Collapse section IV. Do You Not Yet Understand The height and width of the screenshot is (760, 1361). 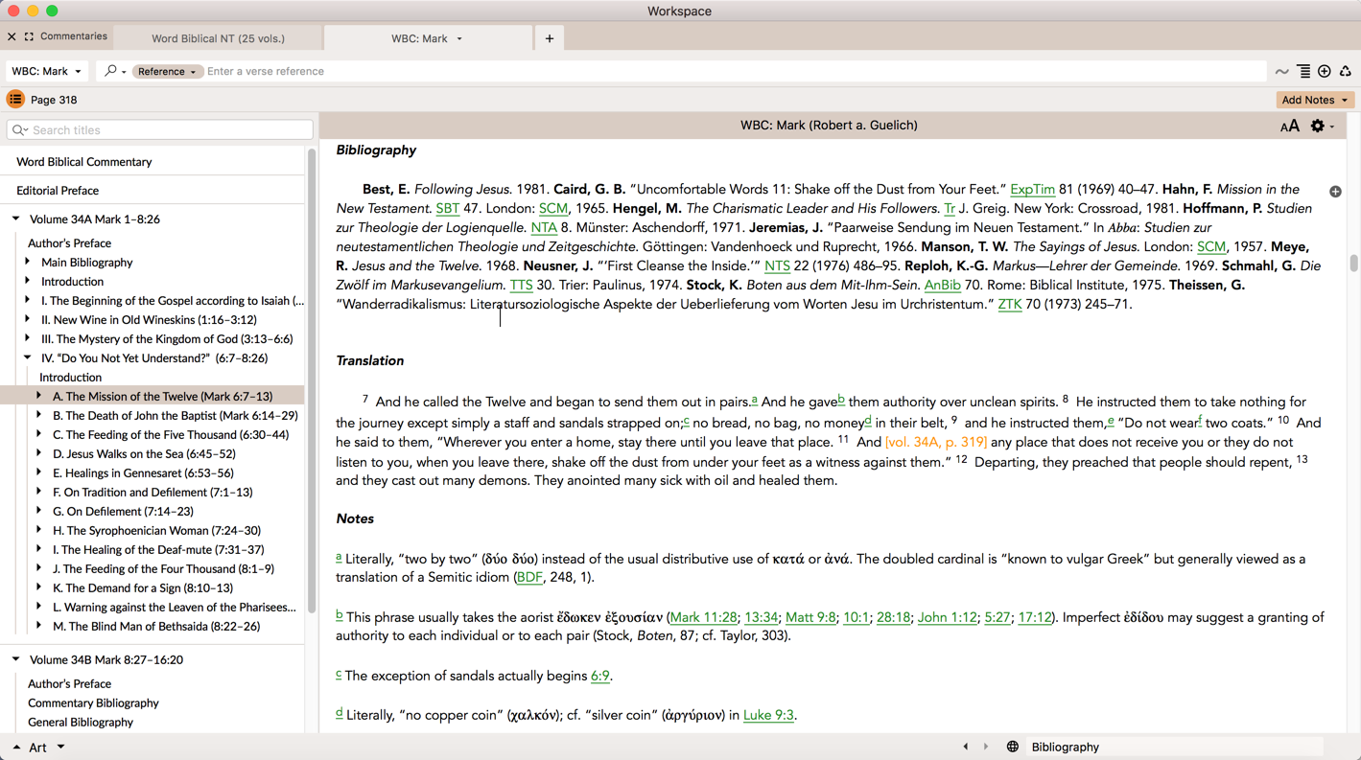point(28,357)
